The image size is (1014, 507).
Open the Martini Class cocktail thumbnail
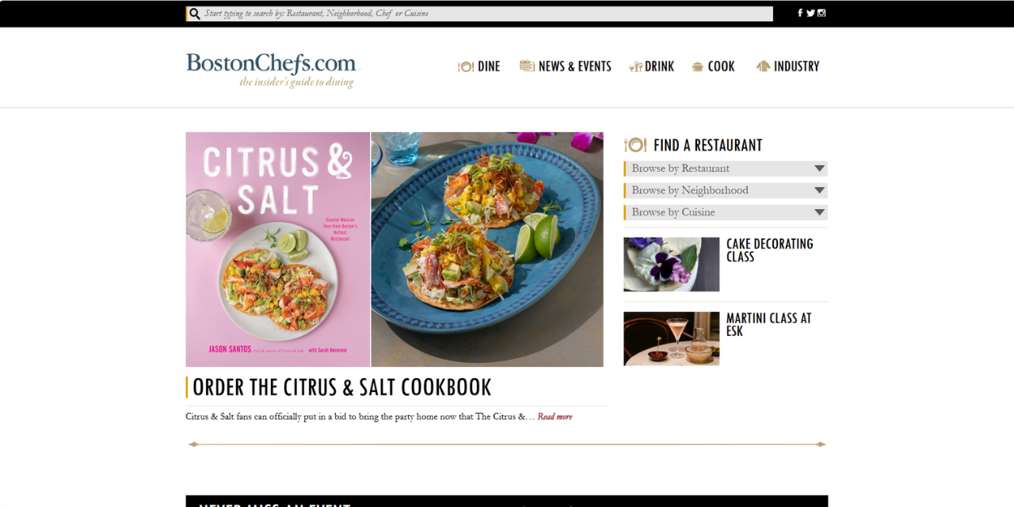[671, 338]
